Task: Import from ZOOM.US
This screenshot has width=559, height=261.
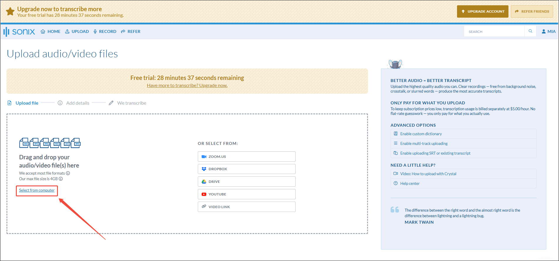Action: [x=247, y=157]
